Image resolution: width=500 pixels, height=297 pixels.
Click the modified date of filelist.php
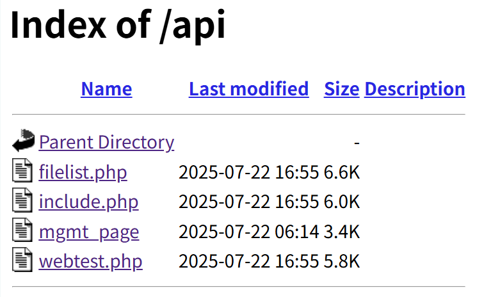(x=248, y=172)
